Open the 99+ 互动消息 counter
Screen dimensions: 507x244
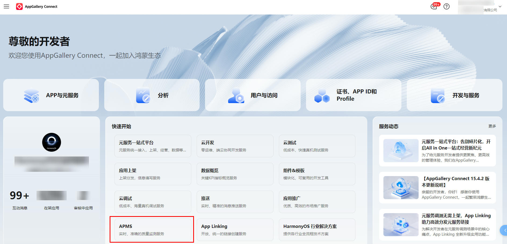click(x=19, y=195)
